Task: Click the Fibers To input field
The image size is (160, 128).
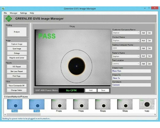Action: 132,78
